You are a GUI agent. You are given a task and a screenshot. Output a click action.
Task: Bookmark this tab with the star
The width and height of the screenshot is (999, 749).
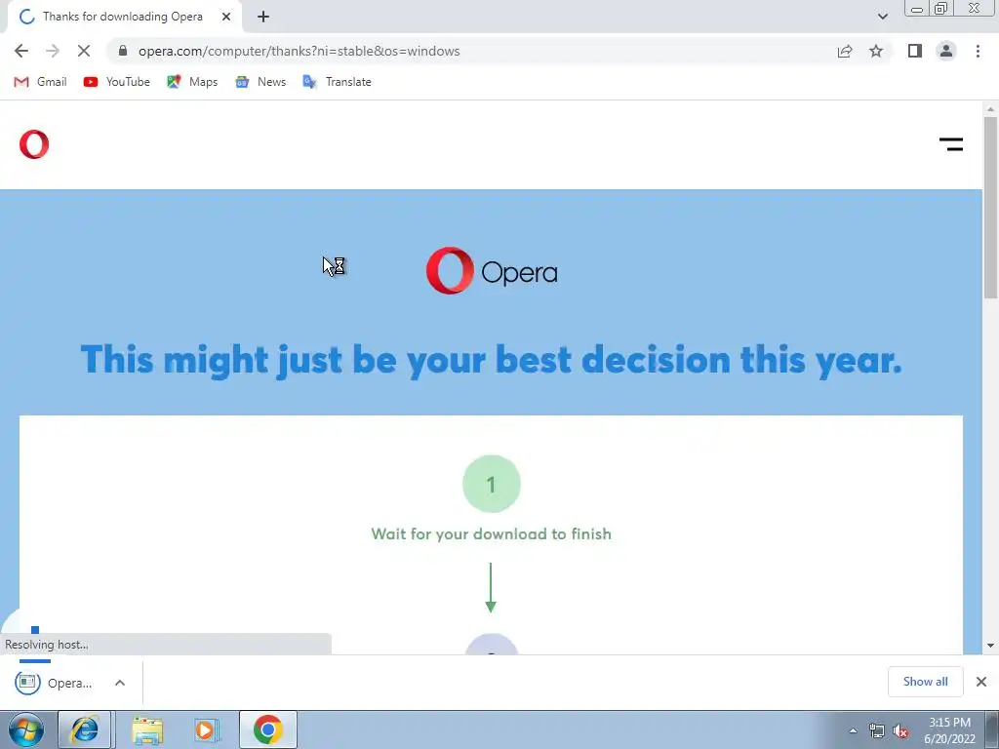click(x=876, y=51)
